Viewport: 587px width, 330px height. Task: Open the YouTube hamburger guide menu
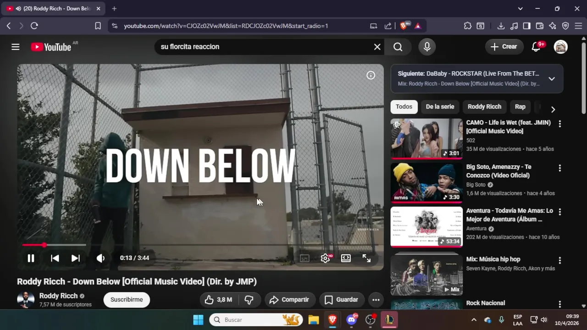[x=16, y=47]
